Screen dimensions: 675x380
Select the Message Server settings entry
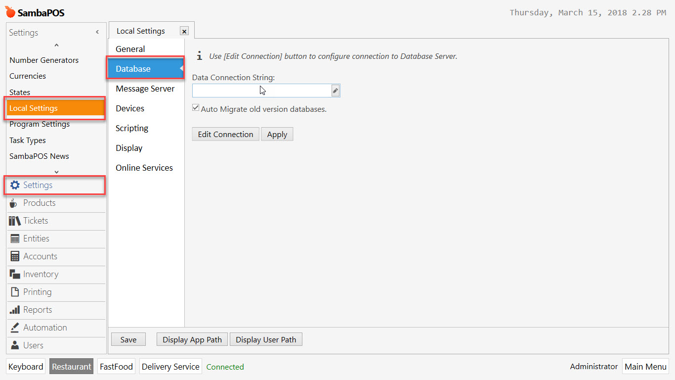pyautogui.click(x=145, y=89)
